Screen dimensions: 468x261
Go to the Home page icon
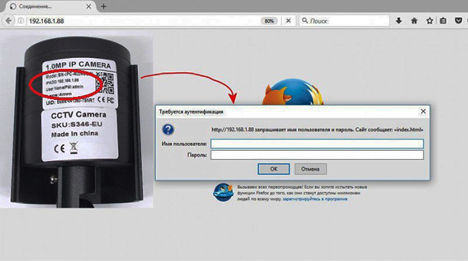(414, 21)
